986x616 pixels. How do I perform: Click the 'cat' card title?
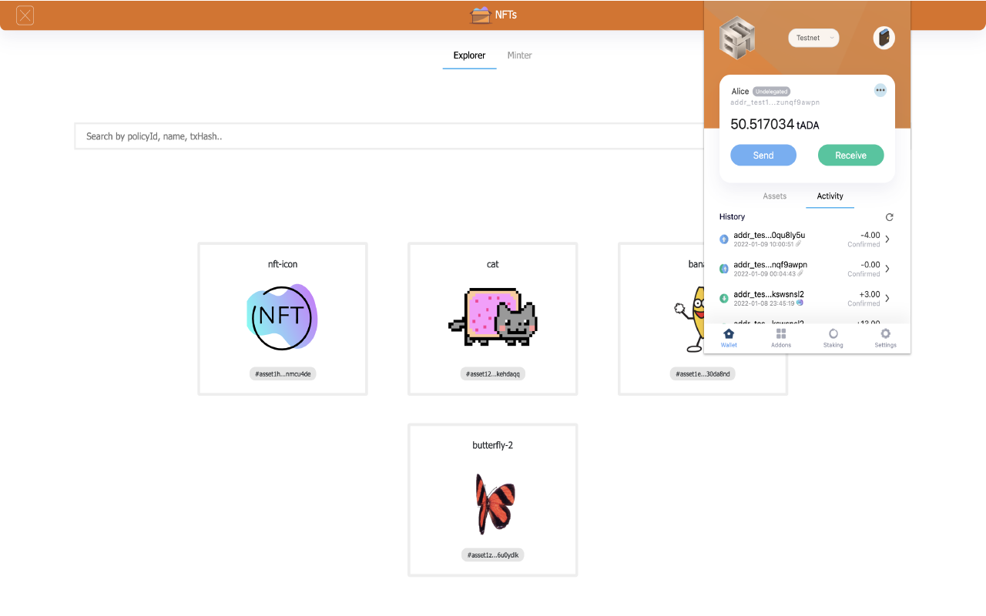493,264
